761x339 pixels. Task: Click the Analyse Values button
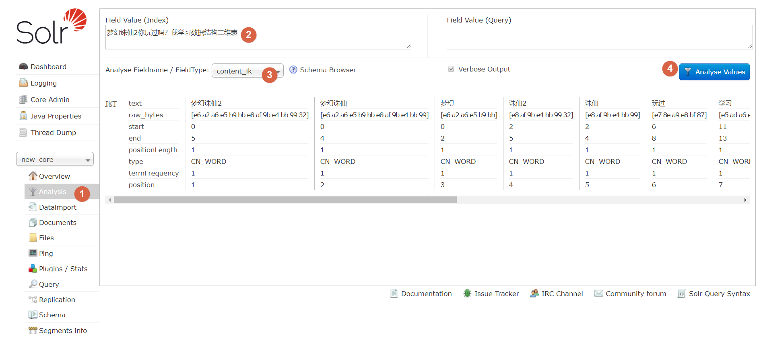(x=714, y=72)
